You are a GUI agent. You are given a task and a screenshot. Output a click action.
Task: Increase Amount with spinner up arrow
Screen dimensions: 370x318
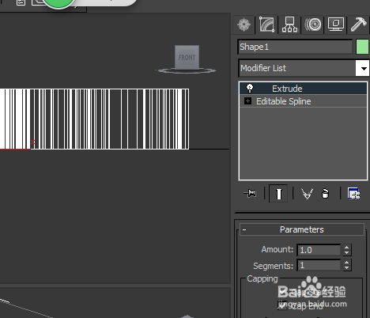click(347, 247)
